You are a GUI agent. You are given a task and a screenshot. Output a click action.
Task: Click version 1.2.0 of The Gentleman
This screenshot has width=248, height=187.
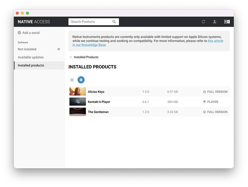146,112
